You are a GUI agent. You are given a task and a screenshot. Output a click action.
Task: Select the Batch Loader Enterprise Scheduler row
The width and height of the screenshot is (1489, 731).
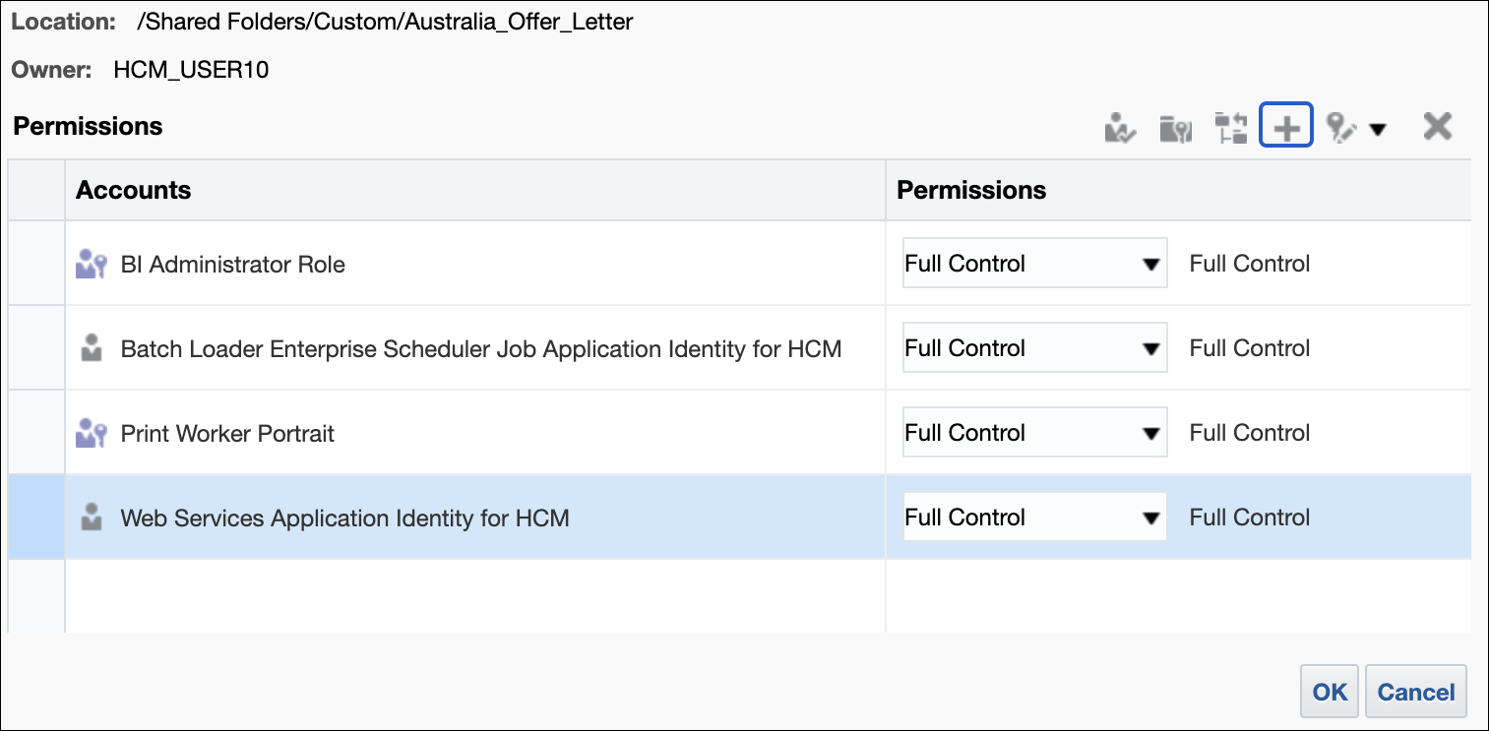pos(480,348)
